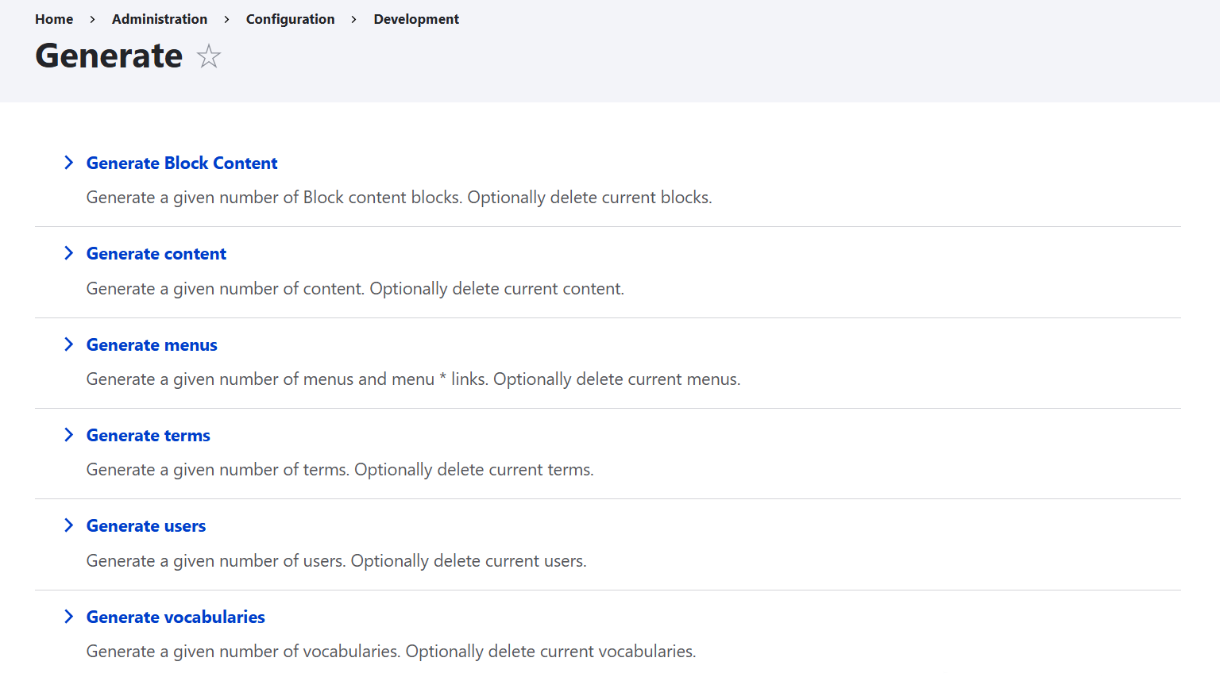Open the Generate users link
The image size is (1220, 677).
click(145, 525)
